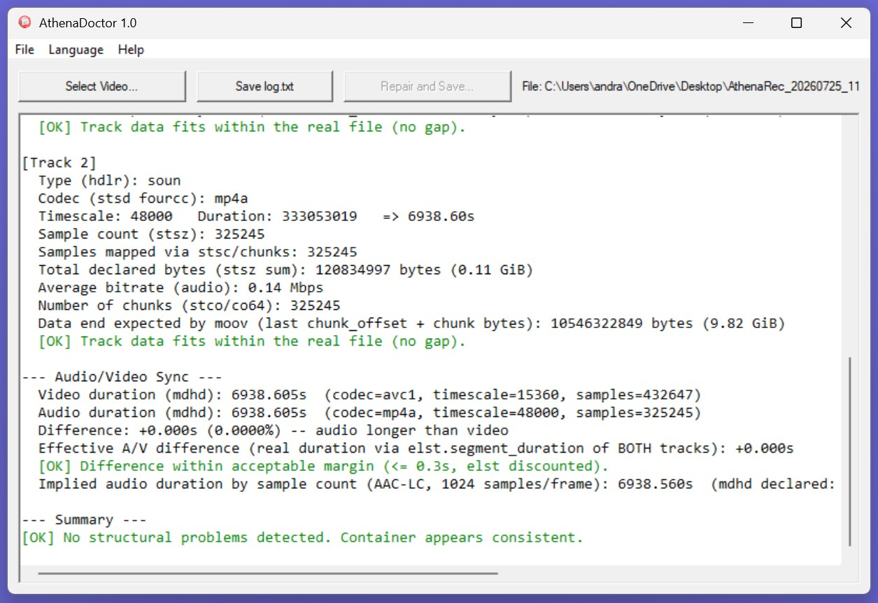Click 'Data end expected by moov' line

point(411,323)
